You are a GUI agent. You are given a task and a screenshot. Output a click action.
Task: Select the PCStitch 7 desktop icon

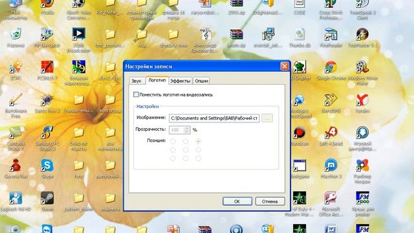coord(47,71)
